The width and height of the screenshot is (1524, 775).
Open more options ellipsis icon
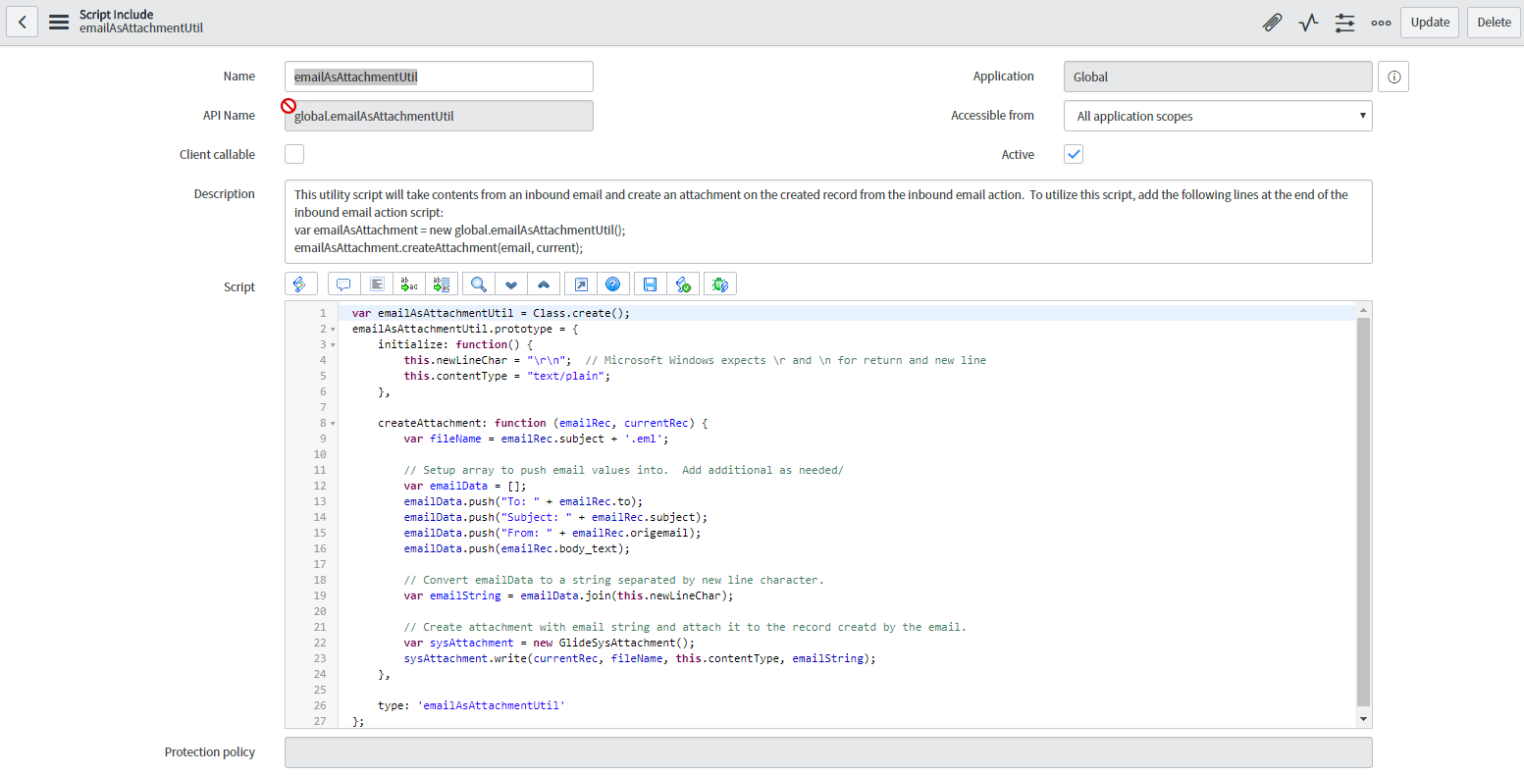click(x=1381, y=23)
